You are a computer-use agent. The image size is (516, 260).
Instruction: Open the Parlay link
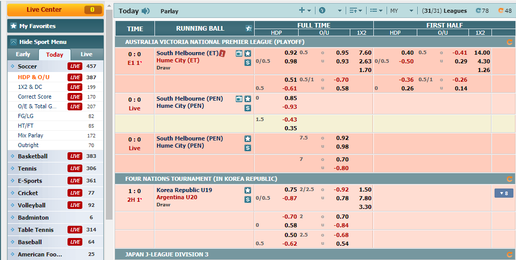coord(169,11)
